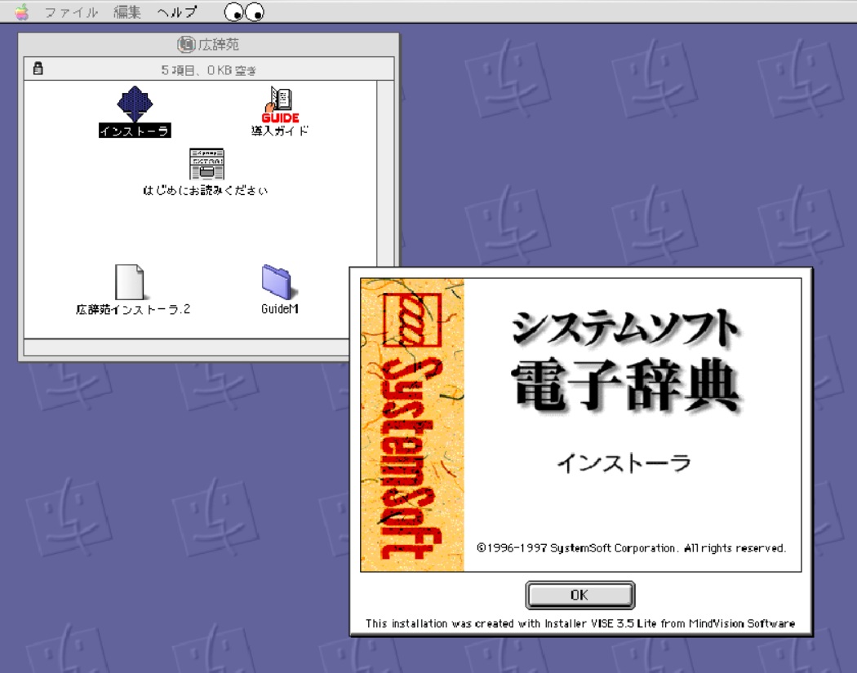Click the SystemSoft logo banner
The image size is (857, 673).
(x=412, y=424)
